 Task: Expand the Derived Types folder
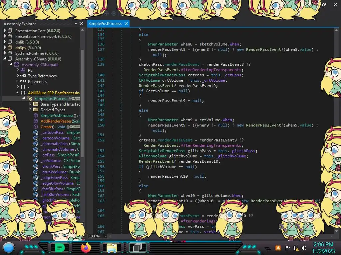point(30,110)
